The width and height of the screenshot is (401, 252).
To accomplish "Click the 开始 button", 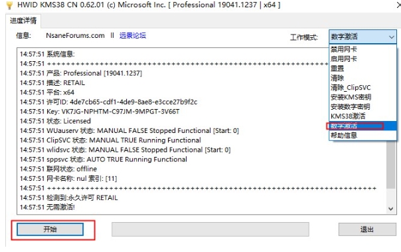I will (x=50, y=229).
